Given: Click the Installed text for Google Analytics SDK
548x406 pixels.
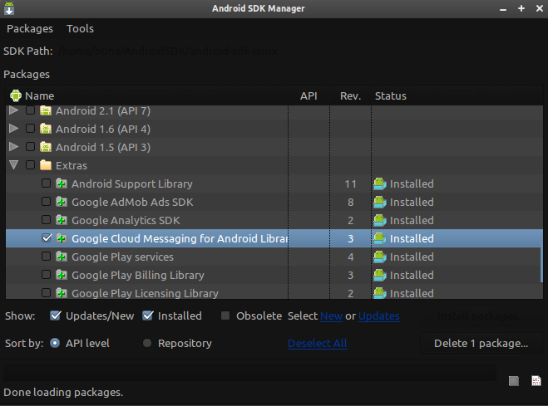Looking at the screenshot, I should point(412,220).
